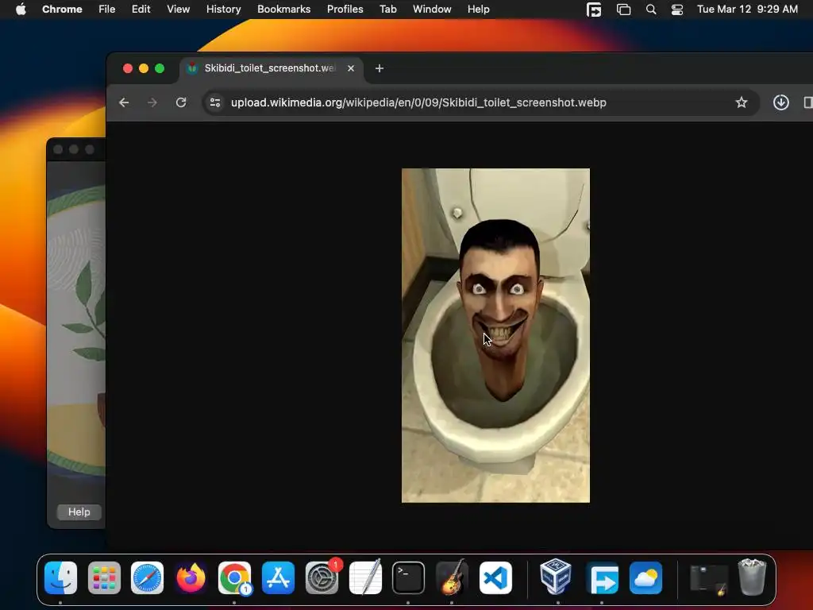
Task: Open the Trash from the Dock
Action: [x=752, y=577]
